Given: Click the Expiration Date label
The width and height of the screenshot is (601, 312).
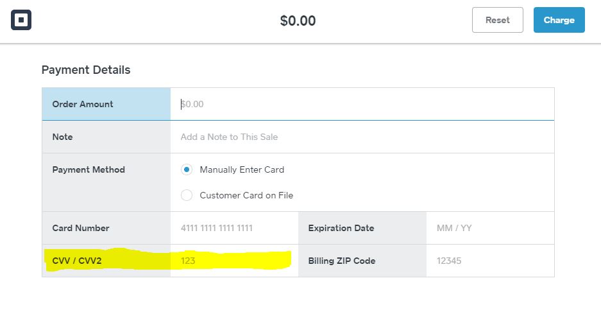Looking at the screenshot, I should (x=341, y=228).
